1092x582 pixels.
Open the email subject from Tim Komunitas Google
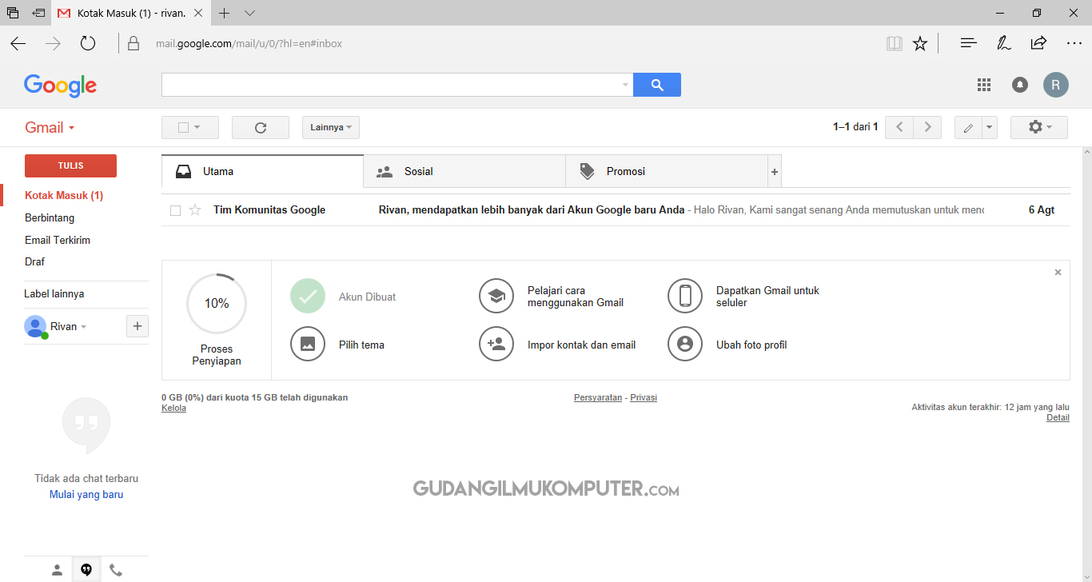coord(532,210)
